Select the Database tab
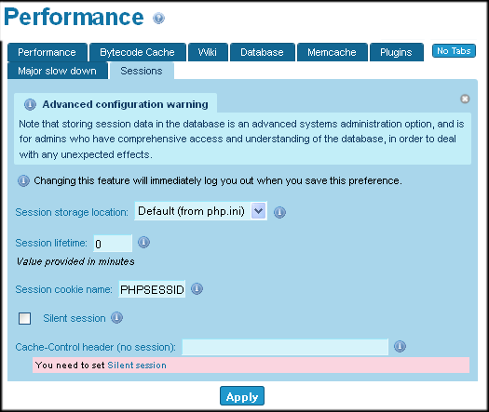 tap(262, 52)
